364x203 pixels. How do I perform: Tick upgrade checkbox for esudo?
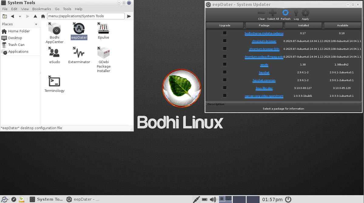[x=225, y=64]
